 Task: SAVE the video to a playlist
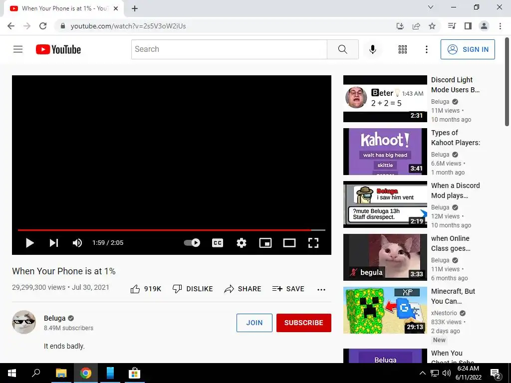point(288,289)
